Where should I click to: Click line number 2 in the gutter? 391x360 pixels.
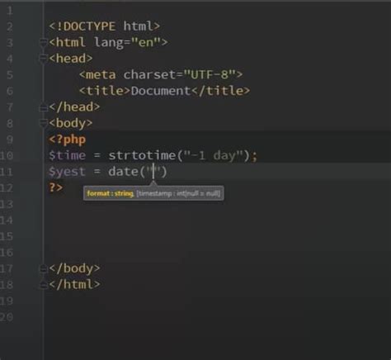point(10,26)
